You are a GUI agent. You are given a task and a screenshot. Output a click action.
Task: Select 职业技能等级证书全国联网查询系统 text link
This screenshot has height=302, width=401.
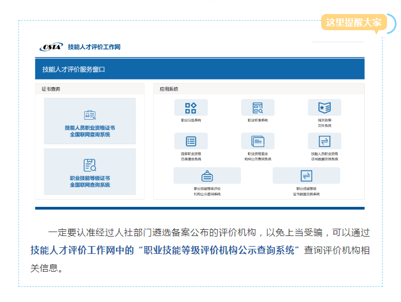click(90, 181)
